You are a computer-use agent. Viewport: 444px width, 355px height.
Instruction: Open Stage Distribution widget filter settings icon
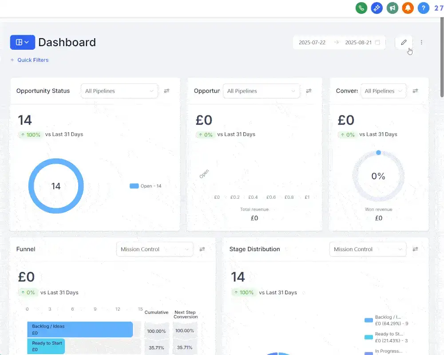click(416, 249)
